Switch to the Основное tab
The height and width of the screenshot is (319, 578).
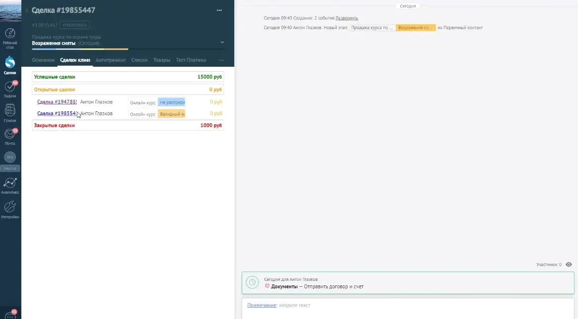coord(43,60)
